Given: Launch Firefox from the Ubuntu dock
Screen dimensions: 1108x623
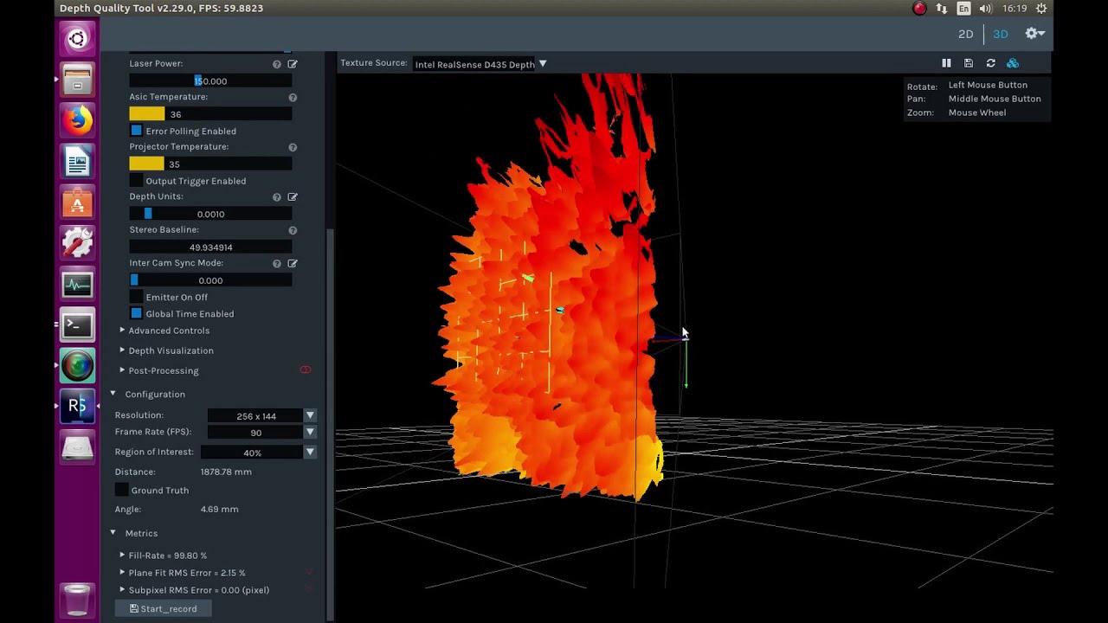Looking at the screenshot, I should click(x=77, y=119).
